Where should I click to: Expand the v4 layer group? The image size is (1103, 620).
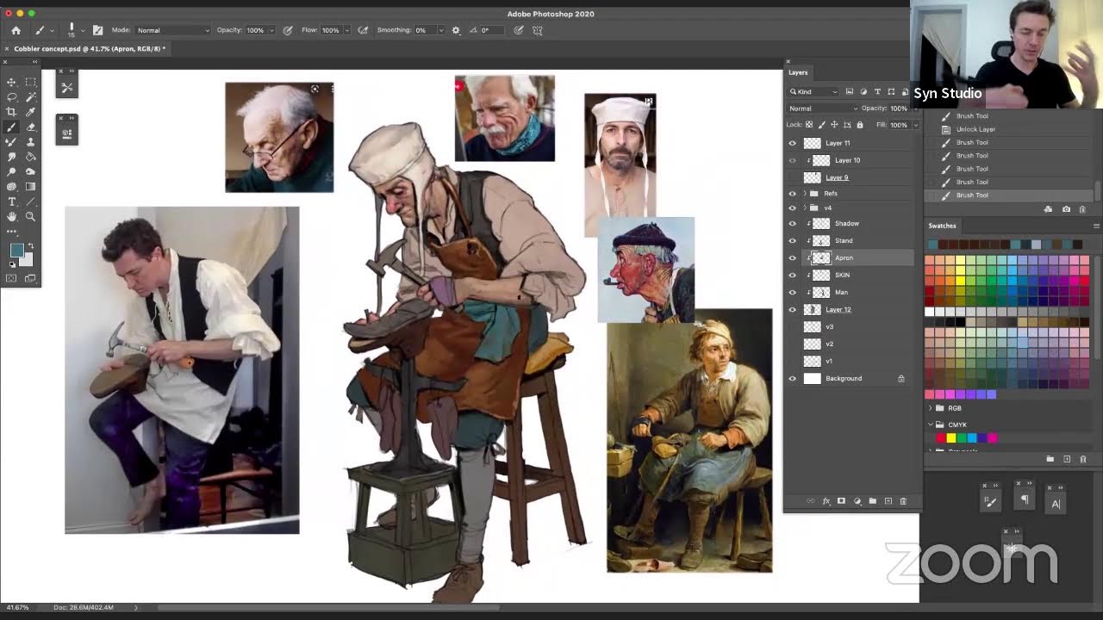pyautogui.click(x=805, y=208)
